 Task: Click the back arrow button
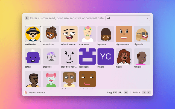27,18
